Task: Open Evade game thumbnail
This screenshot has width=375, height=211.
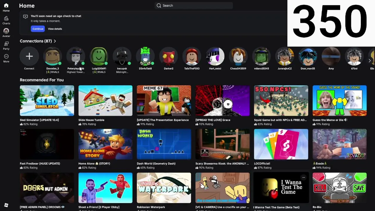Action: click(340, 144)
